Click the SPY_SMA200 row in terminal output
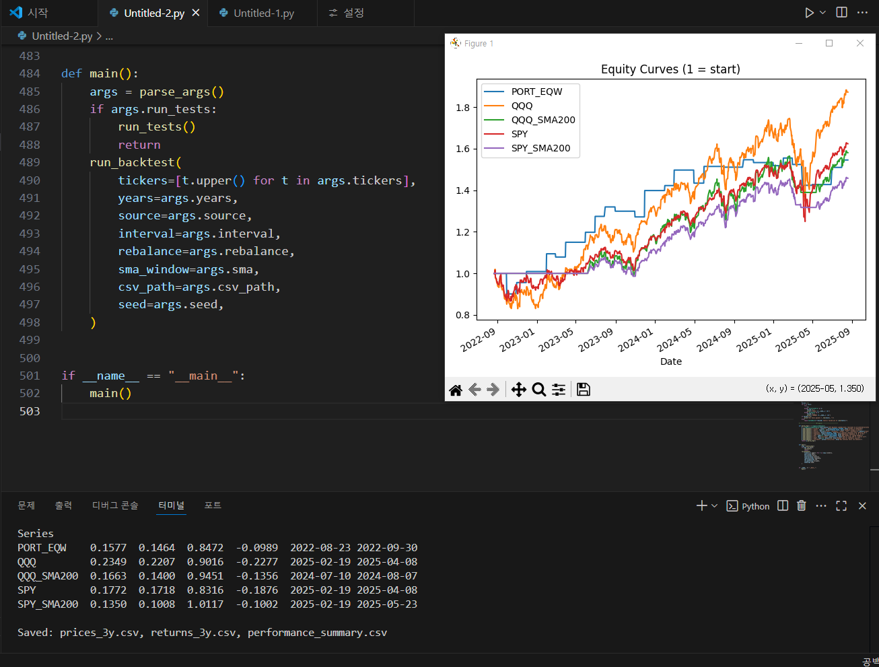Screen dimensions: 879x667 point(217,604)
